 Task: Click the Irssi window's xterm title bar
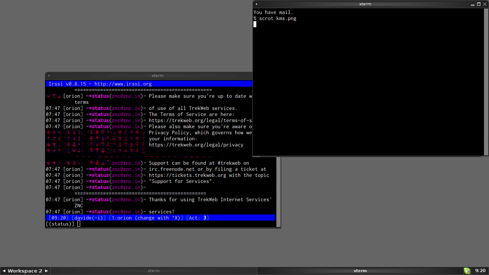click(158, 76)
